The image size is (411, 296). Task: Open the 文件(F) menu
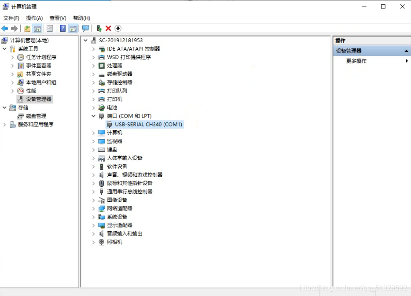[11, 18]
